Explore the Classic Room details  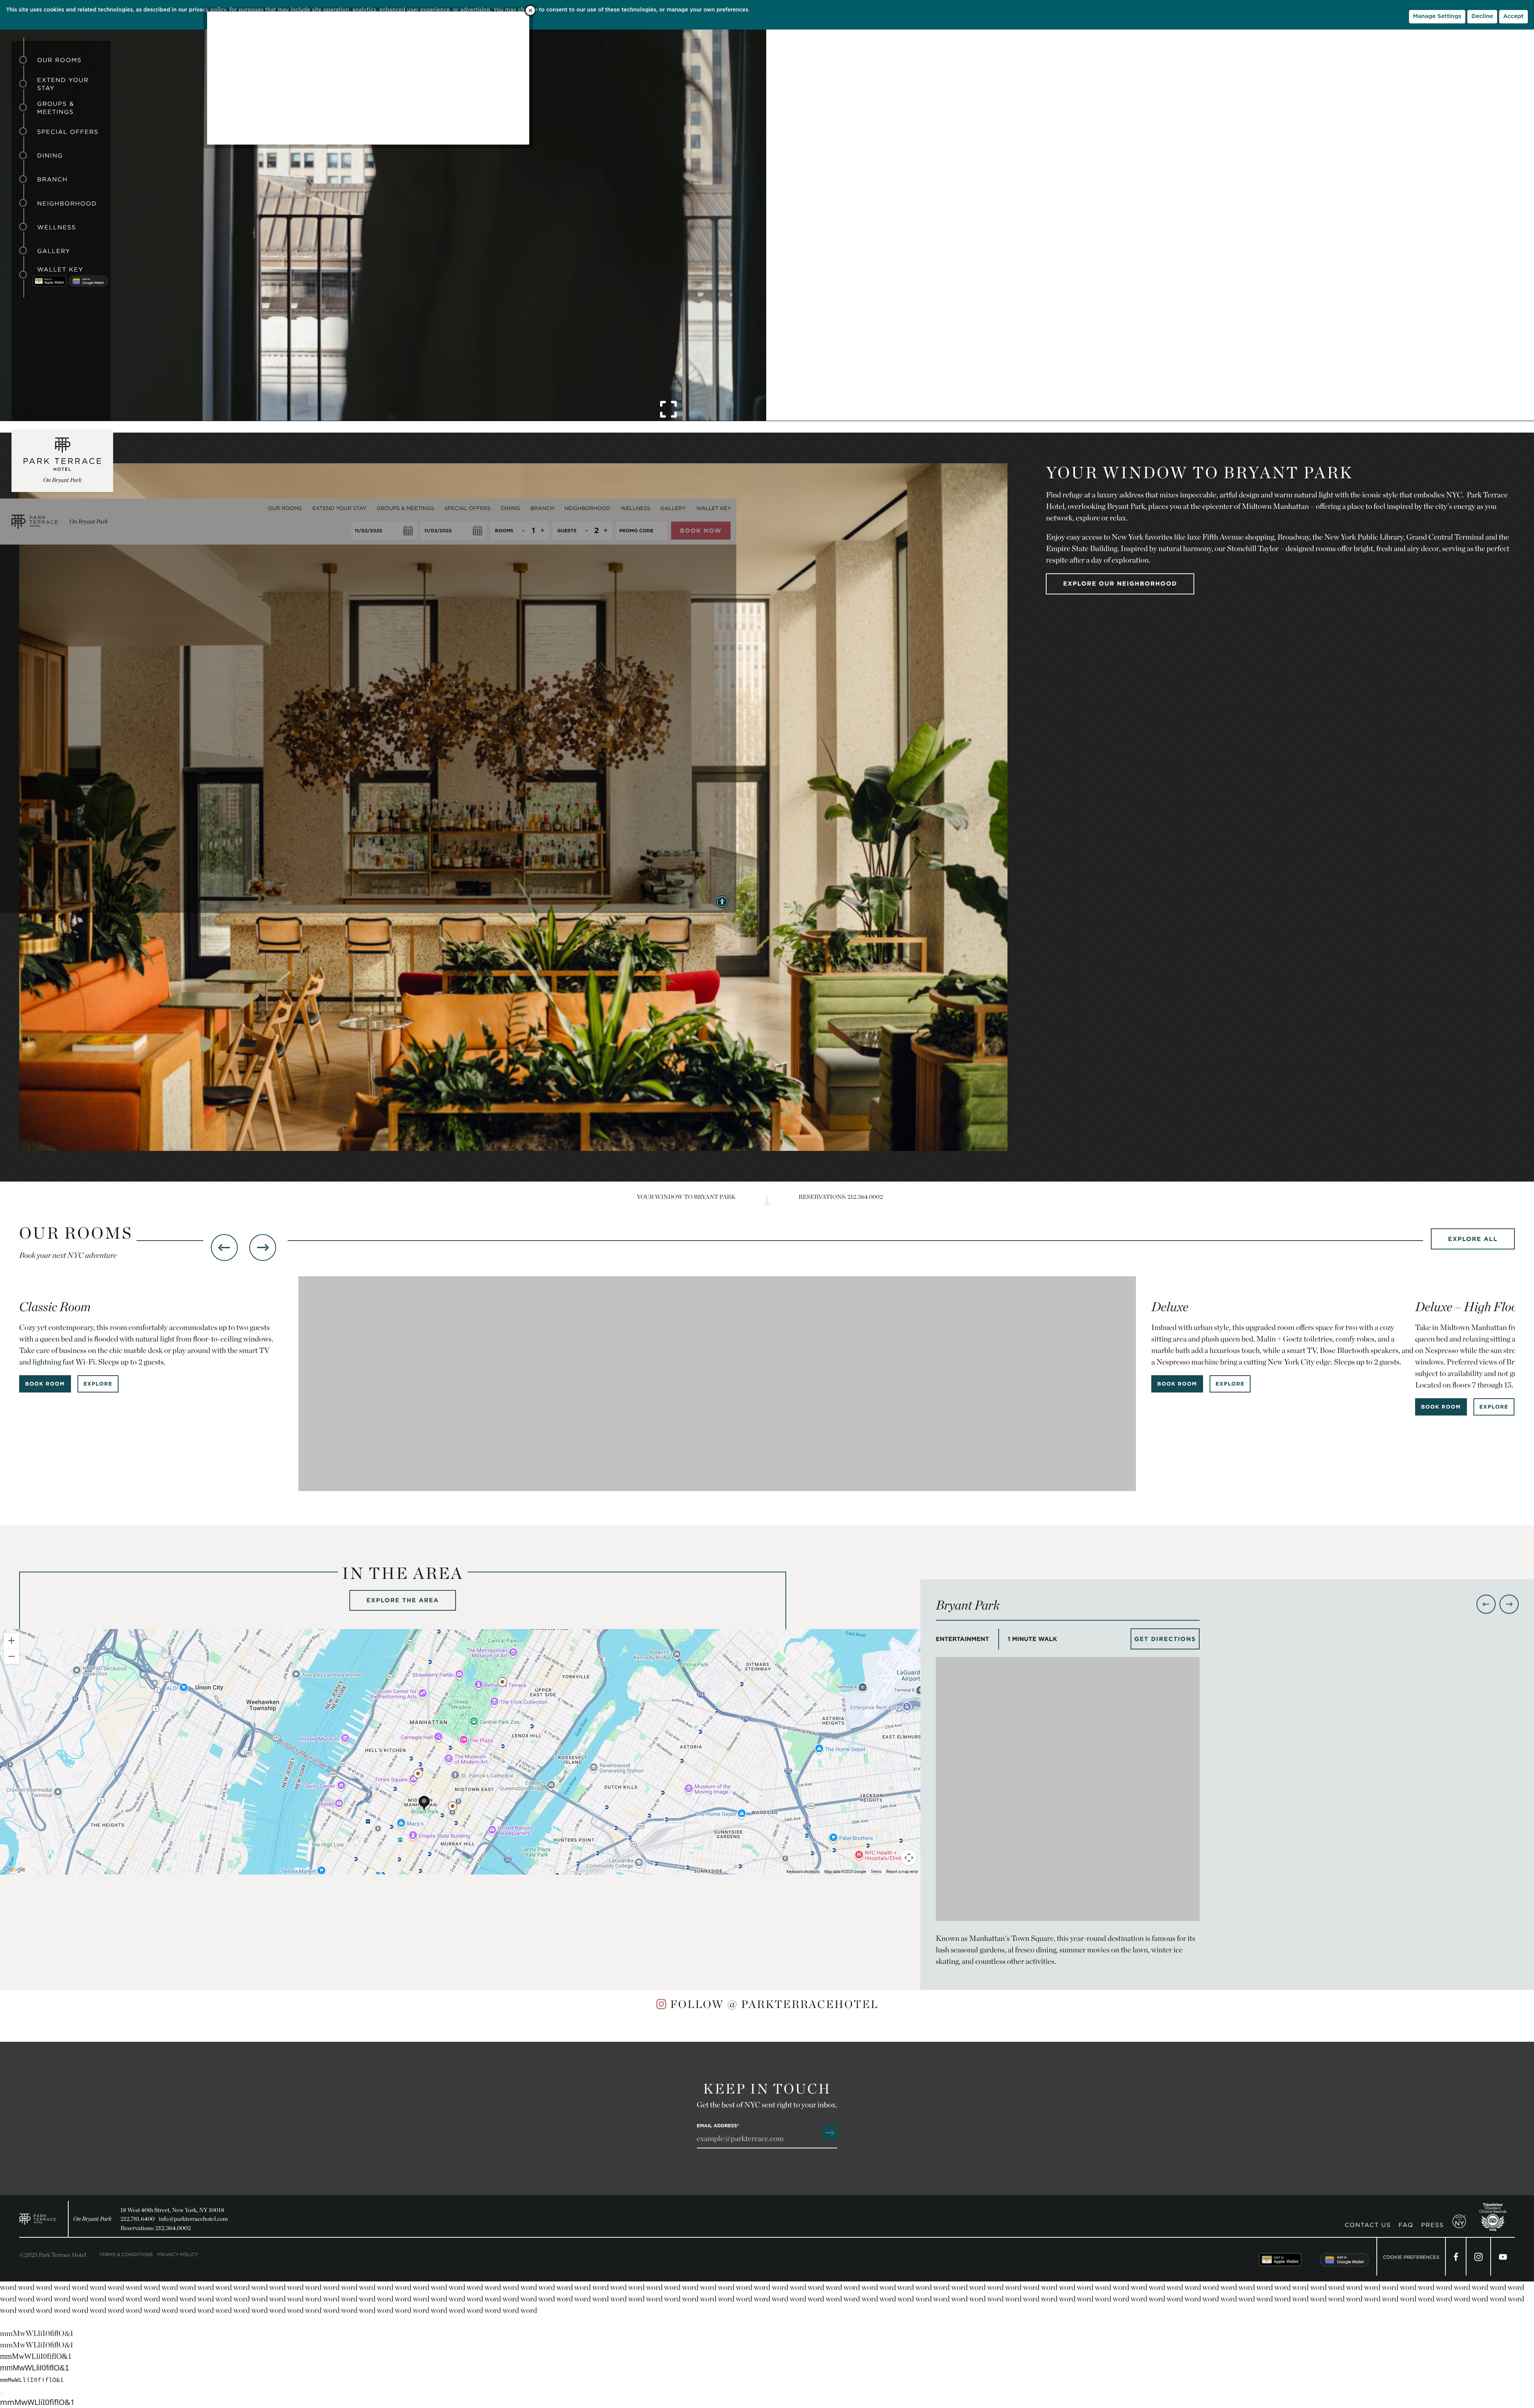[98, 1384]
